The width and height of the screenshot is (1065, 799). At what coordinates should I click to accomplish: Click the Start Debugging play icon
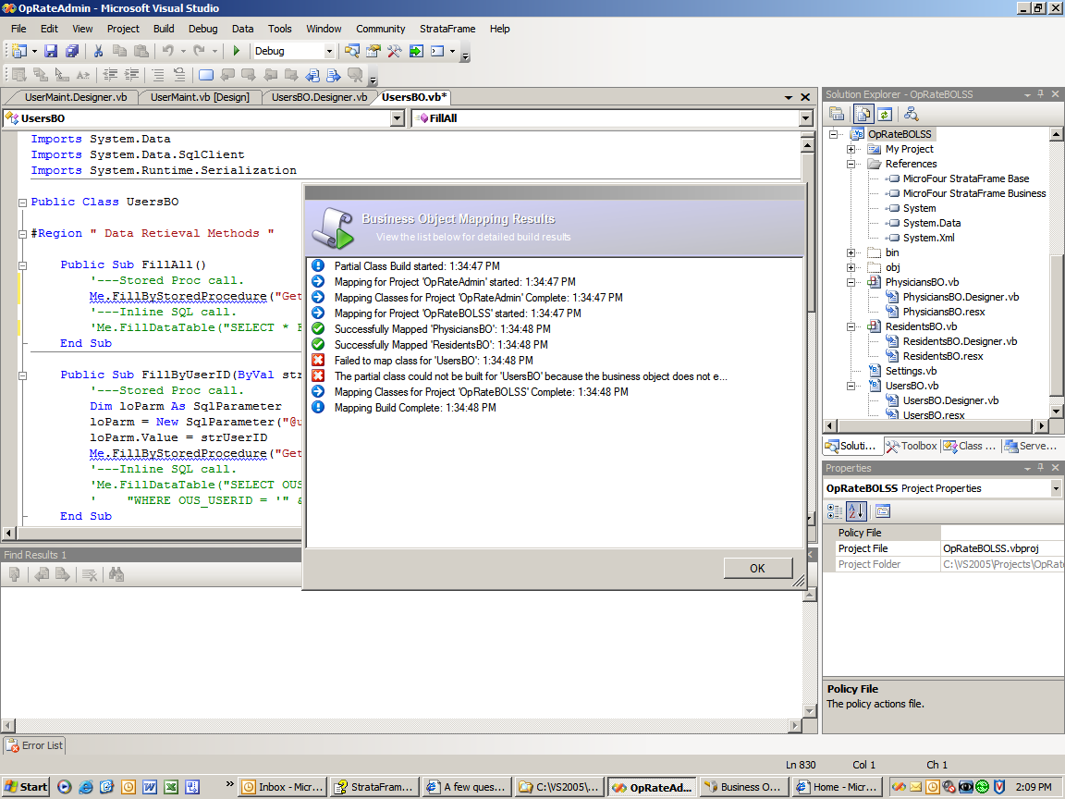237,52
